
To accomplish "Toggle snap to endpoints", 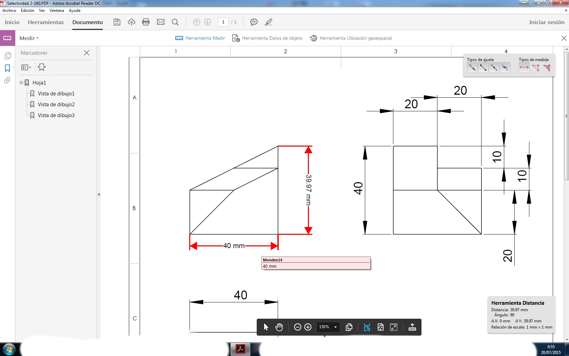I will tap(483, 68).
